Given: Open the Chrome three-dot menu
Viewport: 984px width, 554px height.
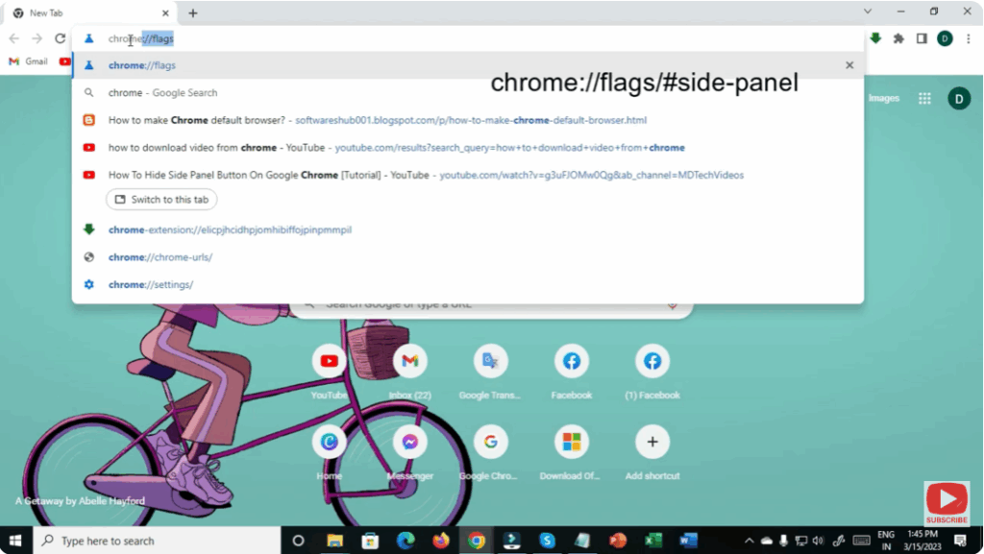Looking at the screenshot, I should [x=970, y=40].
